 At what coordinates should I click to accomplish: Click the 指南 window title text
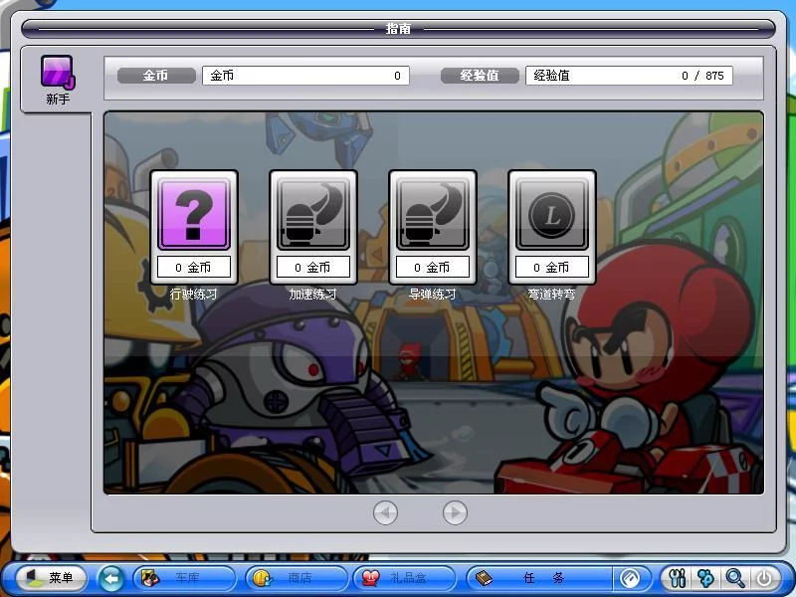pos(399,29)
